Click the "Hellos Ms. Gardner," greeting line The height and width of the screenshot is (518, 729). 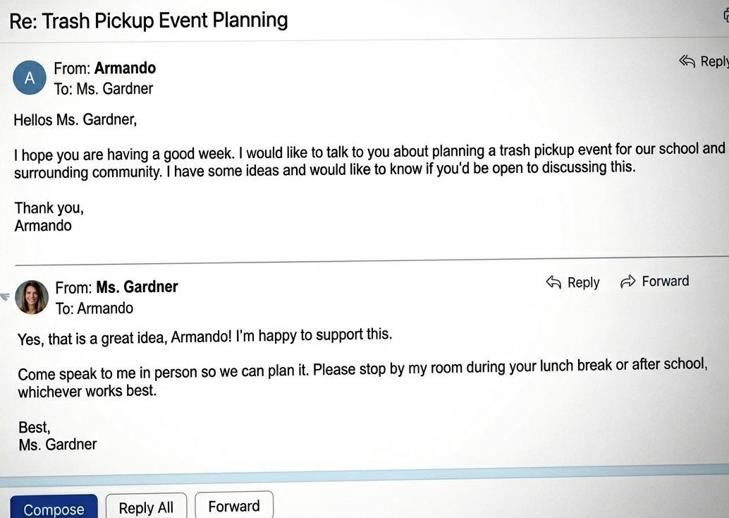[75, 120]
